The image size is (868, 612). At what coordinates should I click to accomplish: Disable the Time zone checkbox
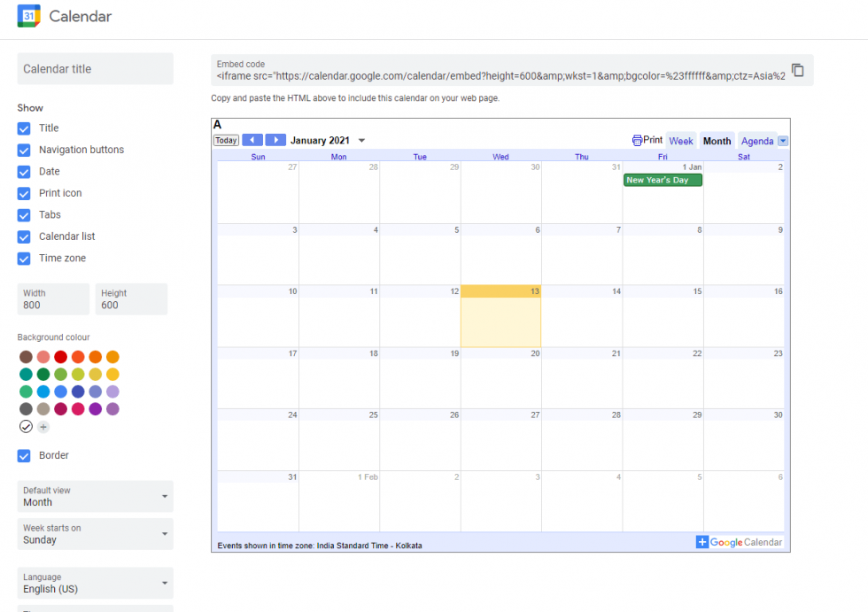pos(24,259)
